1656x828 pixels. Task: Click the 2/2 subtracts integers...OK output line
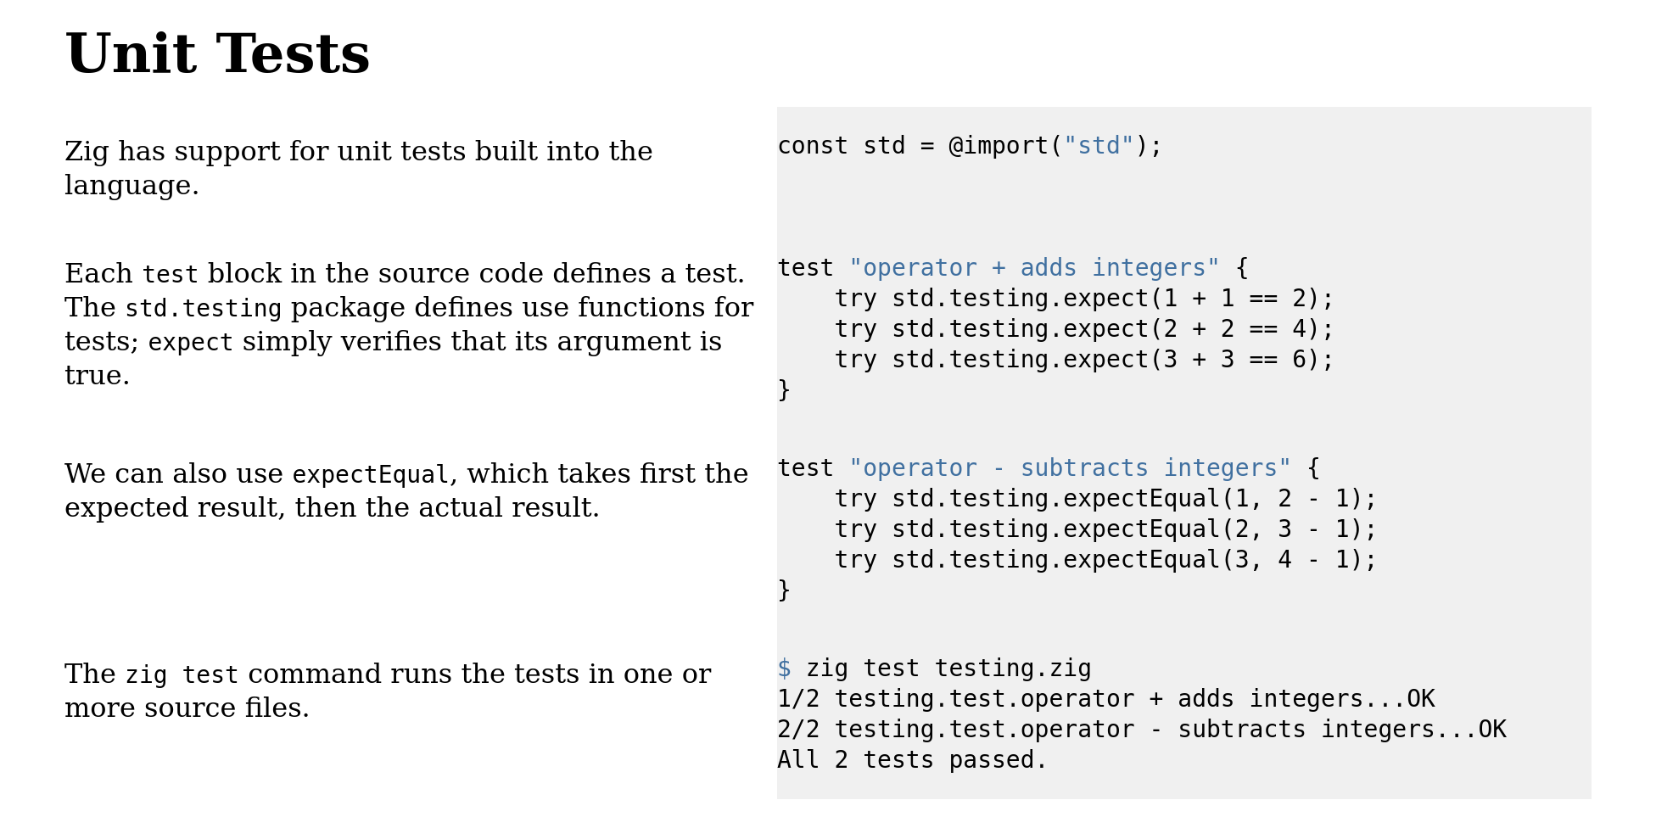click(x=1141, y=730)
